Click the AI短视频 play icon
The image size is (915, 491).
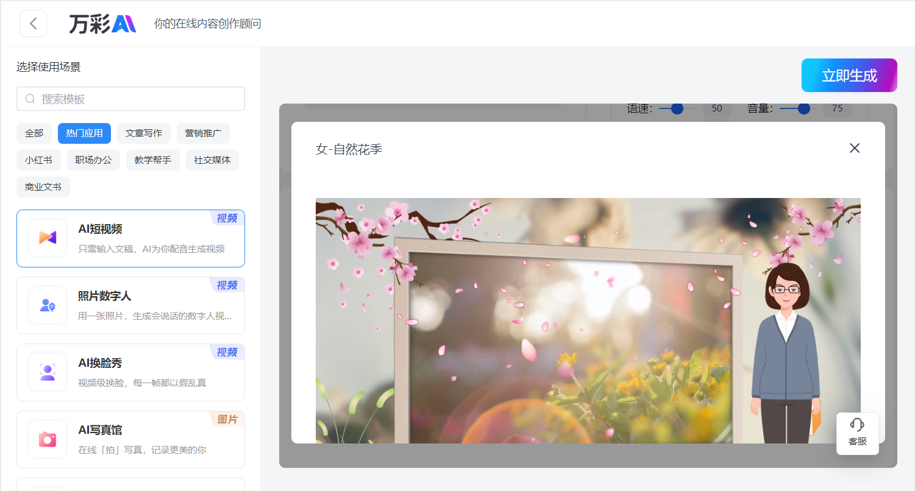click(48, 238)
